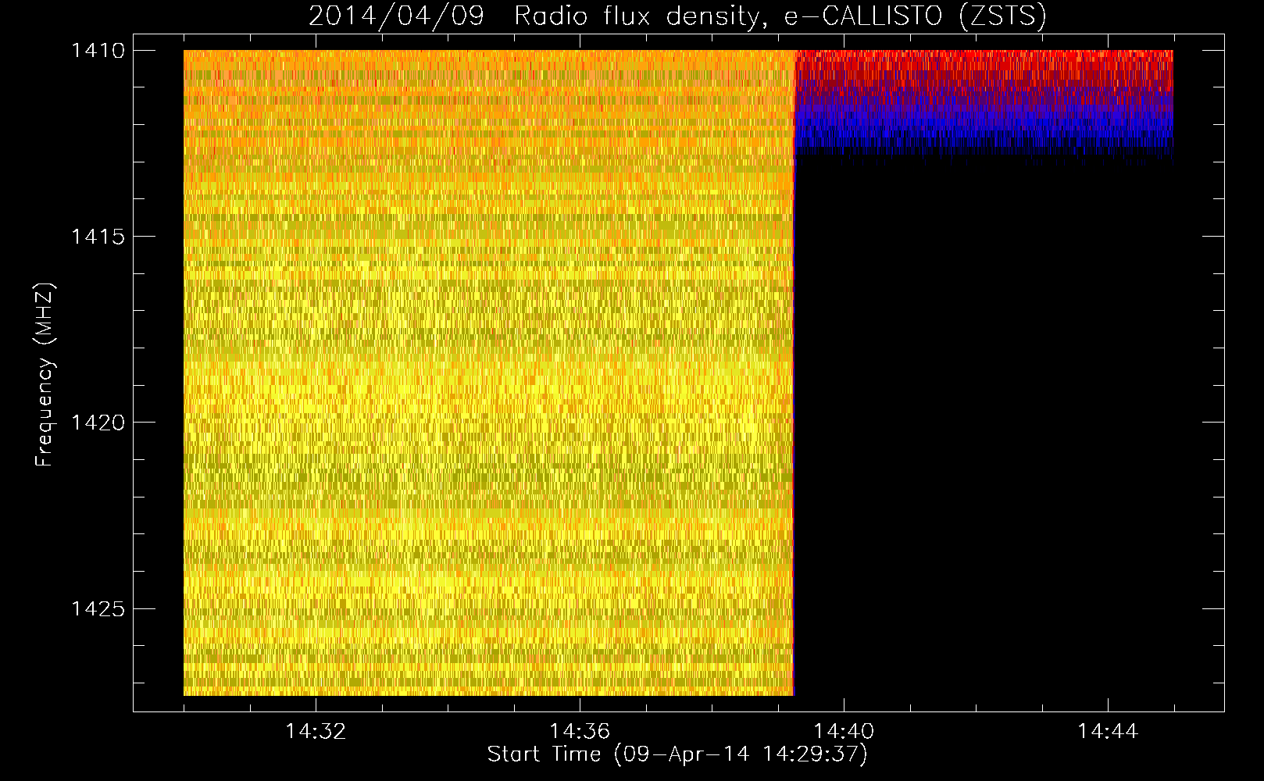Screen dimensions: 1264x781
Task: Click the 1410 frequency tick label
Action: 98,51
